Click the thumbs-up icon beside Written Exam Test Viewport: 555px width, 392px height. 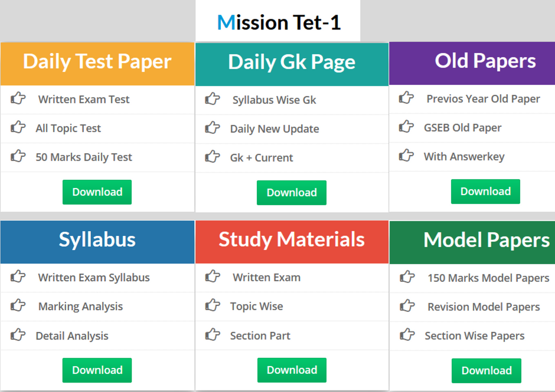(18, 99)
